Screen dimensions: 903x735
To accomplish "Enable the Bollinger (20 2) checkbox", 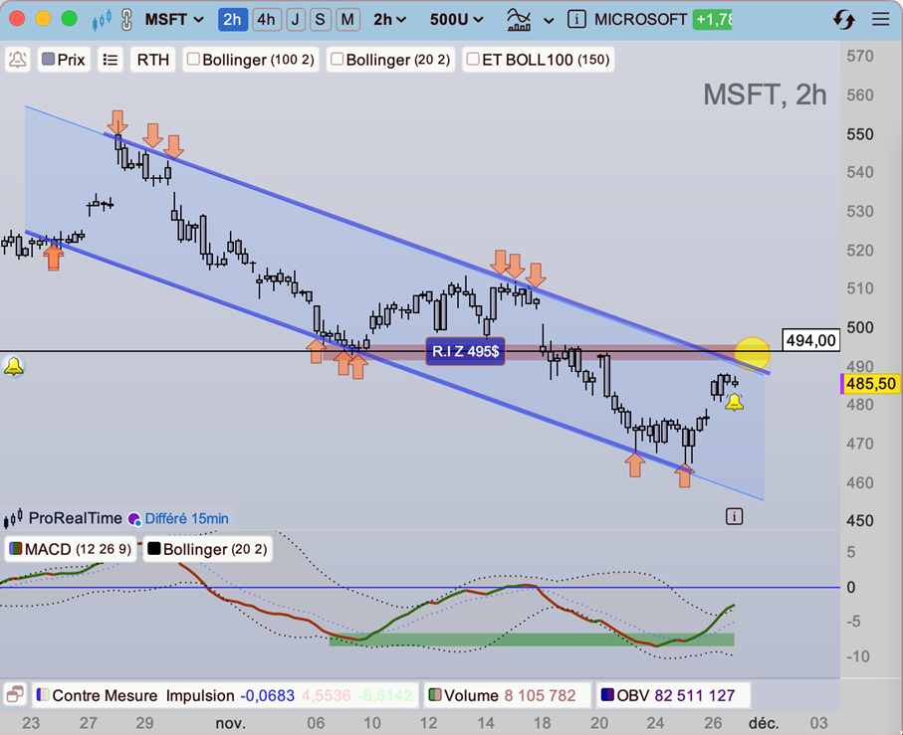I will coord(338,60).
